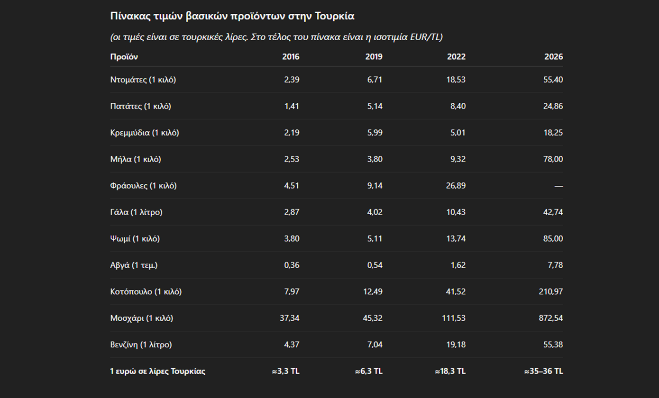
Task: Select the Μοσχάρι (1 κιλό) row label
Action: 141,318
